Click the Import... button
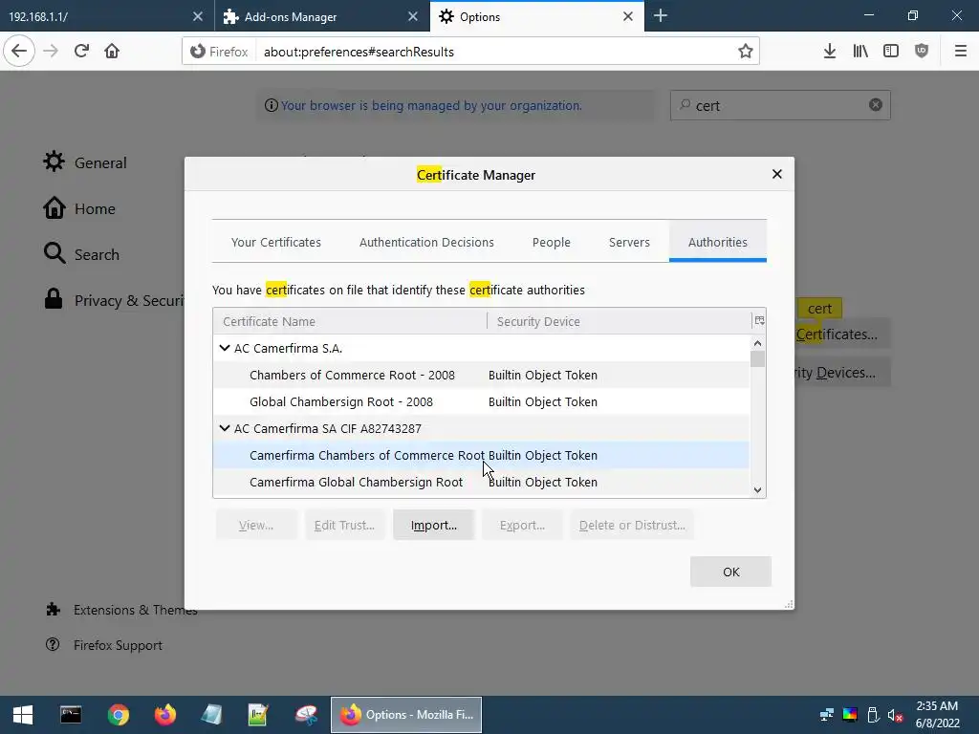979x734 pixels. [x=434, y=525]
